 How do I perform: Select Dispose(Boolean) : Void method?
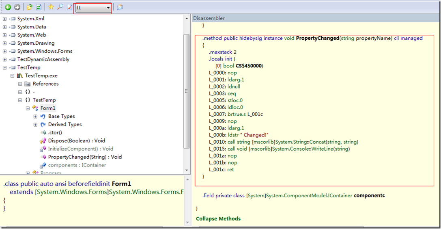77,140
